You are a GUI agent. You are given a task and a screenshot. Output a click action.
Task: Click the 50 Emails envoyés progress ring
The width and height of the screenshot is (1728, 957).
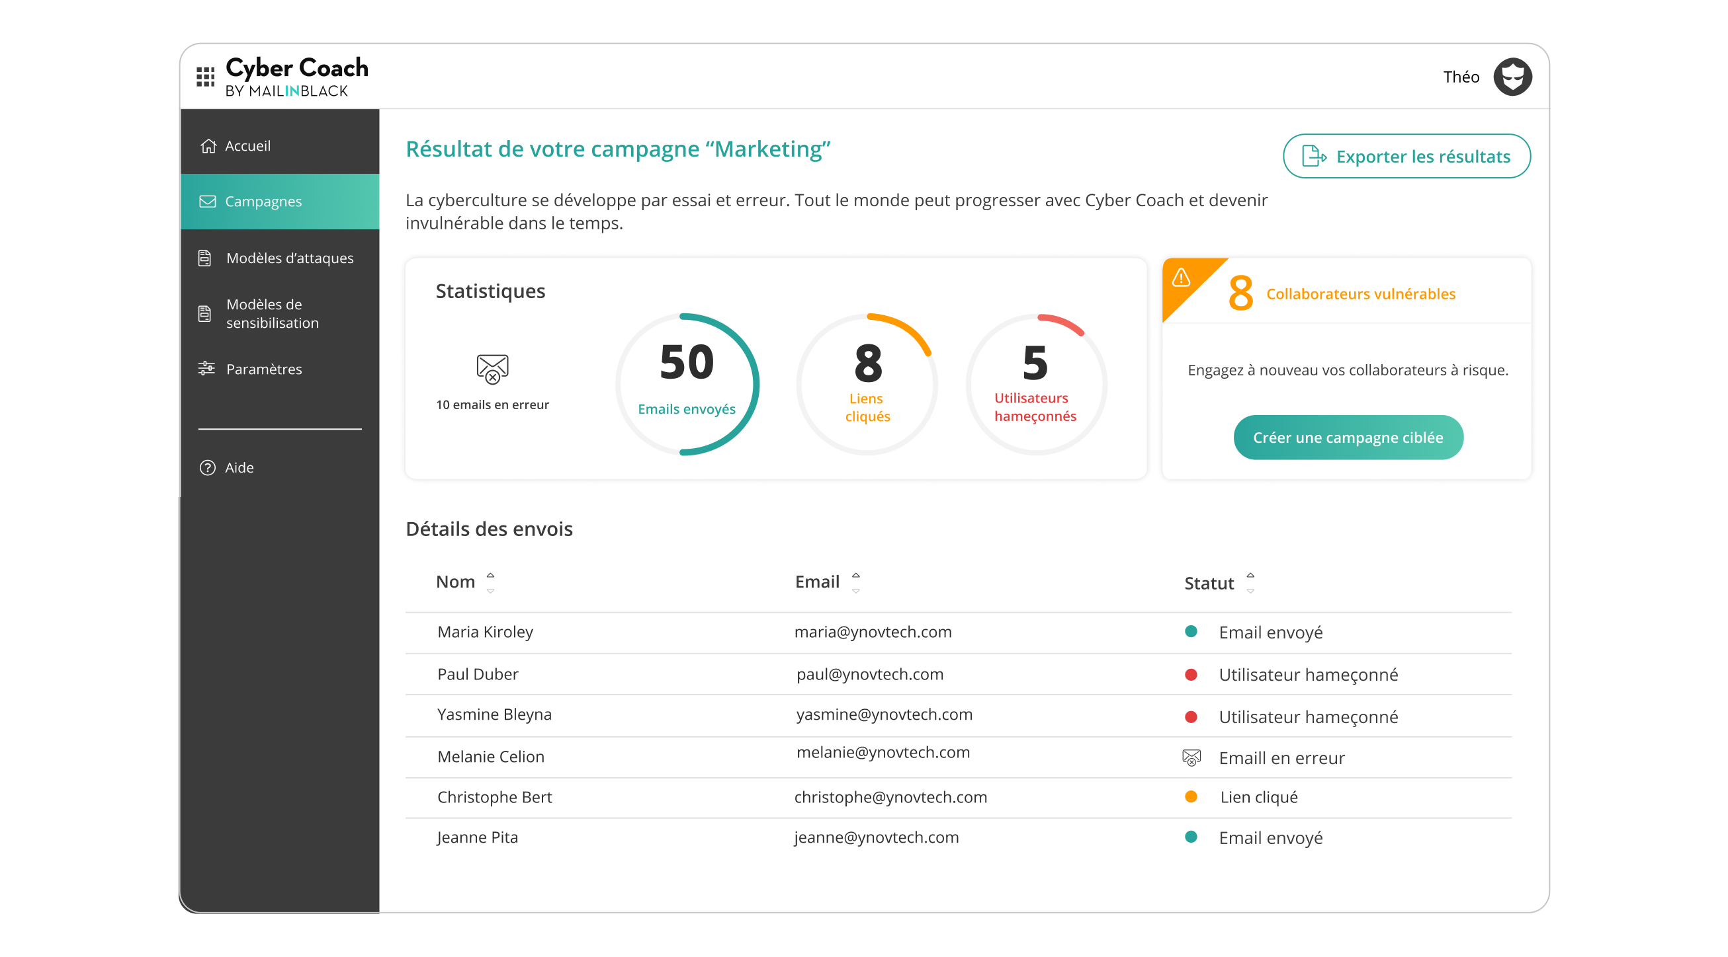687,384
